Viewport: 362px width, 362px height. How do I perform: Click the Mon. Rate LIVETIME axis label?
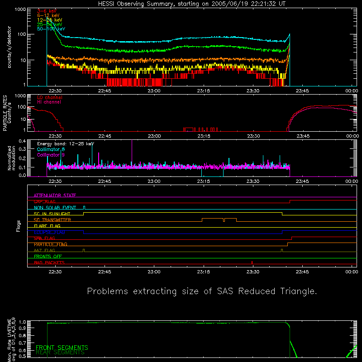coord(12,340)
